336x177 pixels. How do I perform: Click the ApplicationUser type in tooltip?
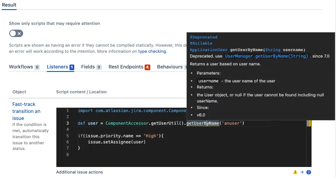pyautogui.click(x=208, y=50)
